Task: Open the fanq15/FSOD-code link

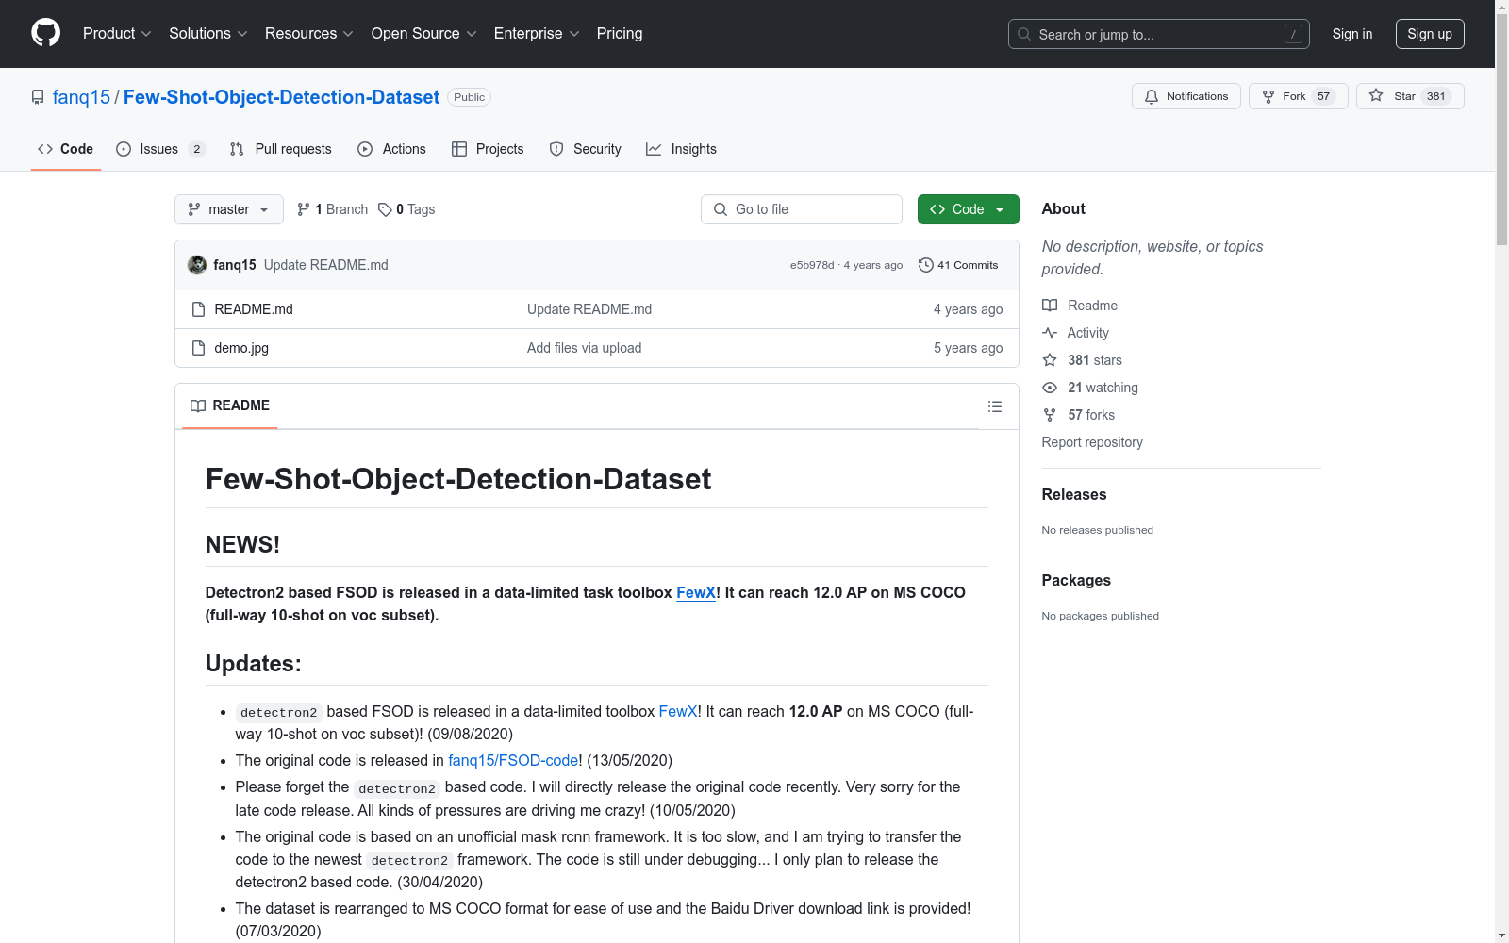Action: tap(513, 760)
